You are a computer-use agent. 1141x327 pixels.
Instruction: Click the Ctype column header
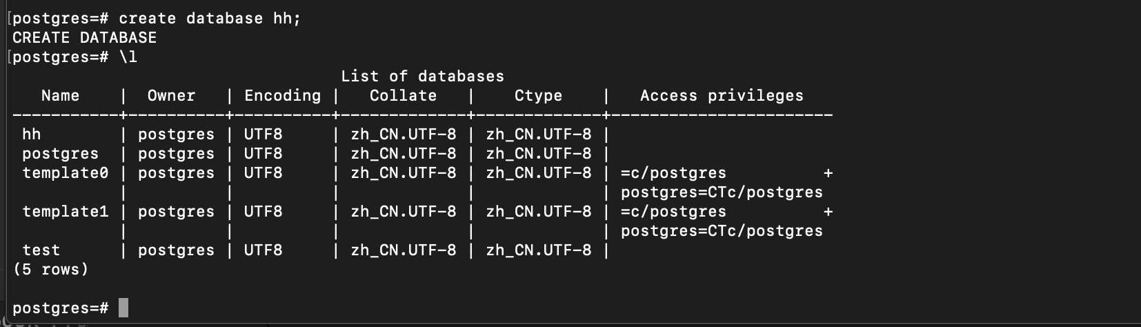(538, 96)
